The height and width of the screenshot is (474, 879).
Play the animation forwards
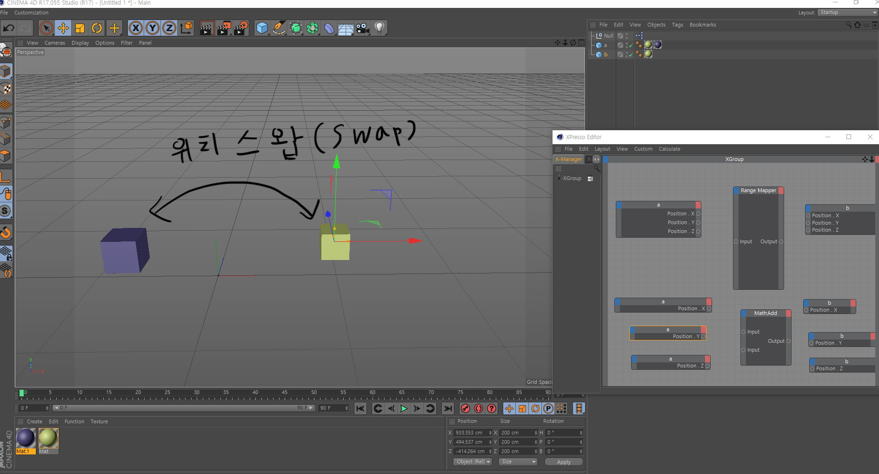point(404,408)
